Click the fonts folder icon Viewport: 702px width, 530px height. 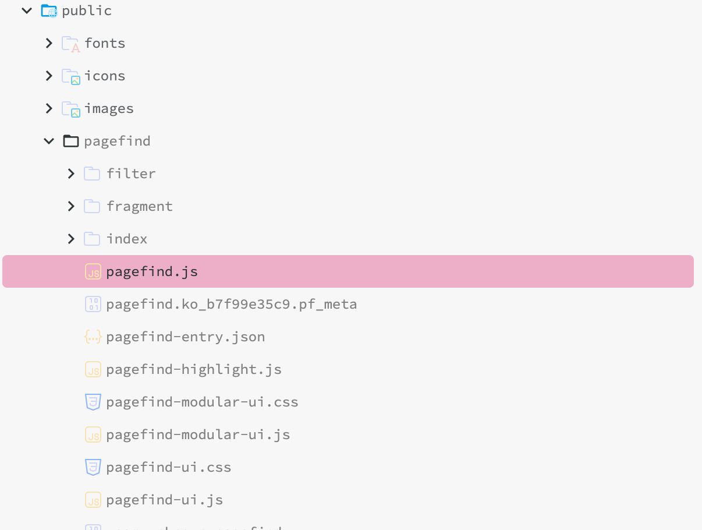coord(70,43)
